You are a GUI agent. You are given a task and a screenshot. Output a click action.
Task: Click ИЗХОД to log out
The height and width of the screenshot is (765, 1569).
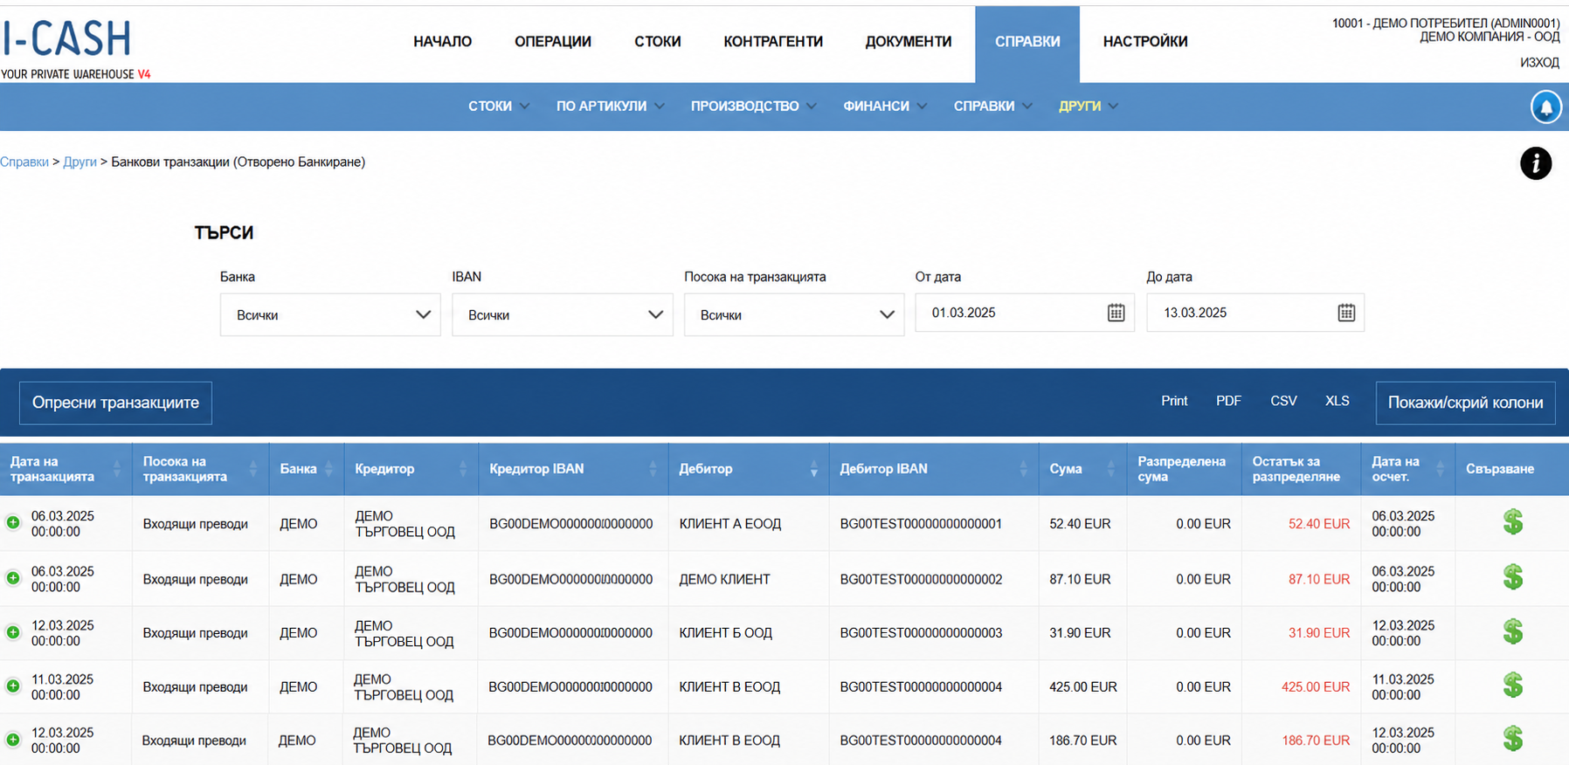point(1539,63)
